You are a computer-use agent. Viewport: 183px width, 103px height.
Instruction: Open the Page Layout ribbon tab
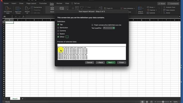31,3
